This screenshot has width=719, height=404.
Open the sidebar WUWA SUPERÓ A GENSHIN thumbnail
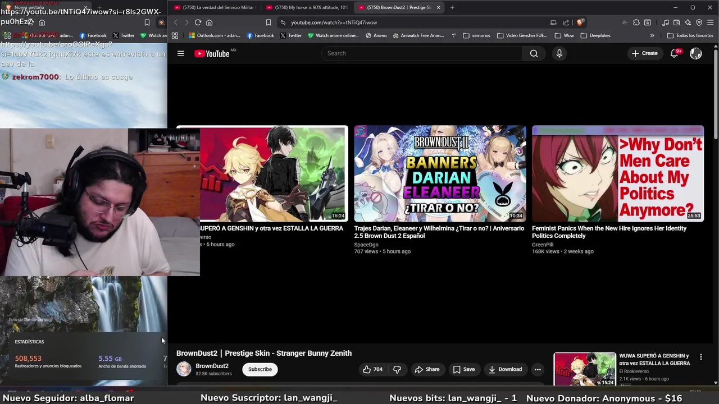(x=585, y=369)
